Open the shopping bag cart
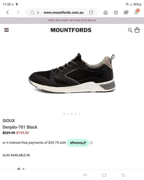Viewport: 144px width, 180px height. point(137,30)
